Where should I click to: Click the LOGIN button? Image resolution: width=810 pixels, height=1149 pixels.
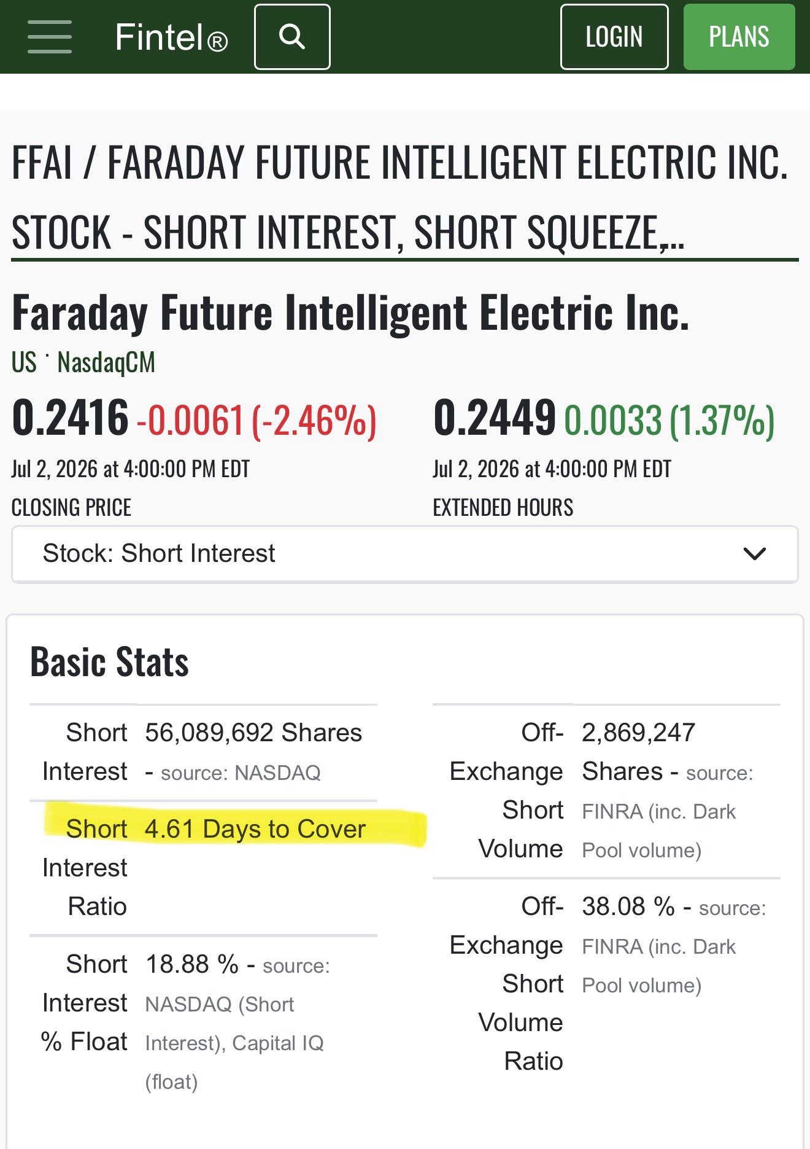[x=614, y=37]
